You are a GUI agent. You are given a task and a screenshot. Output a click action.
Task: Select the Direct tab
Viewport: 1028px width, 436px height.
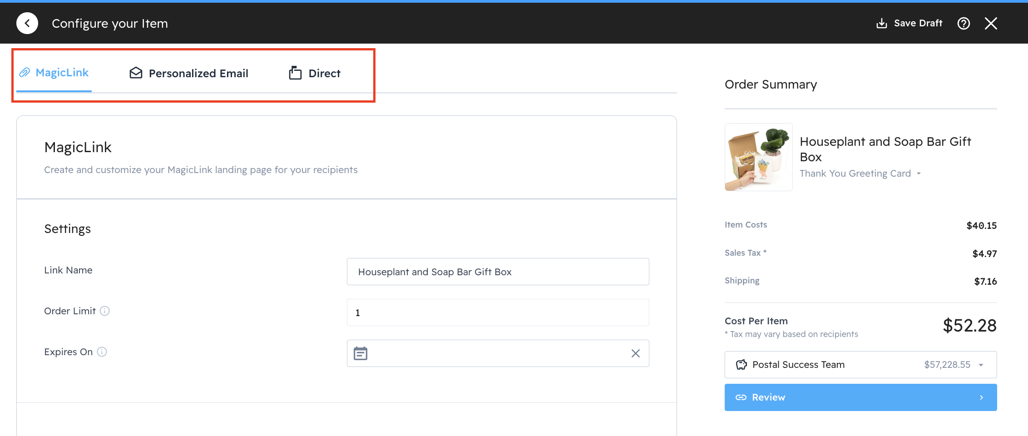315,73
